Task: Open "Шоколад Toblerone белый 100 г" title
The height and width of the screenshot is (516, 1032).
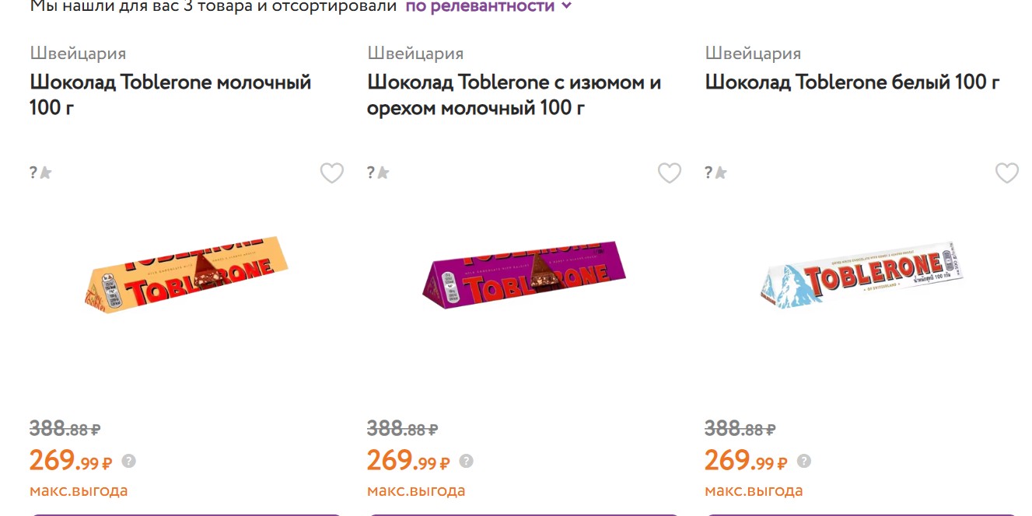Action: pyautogui.click(x=852, y=82)
